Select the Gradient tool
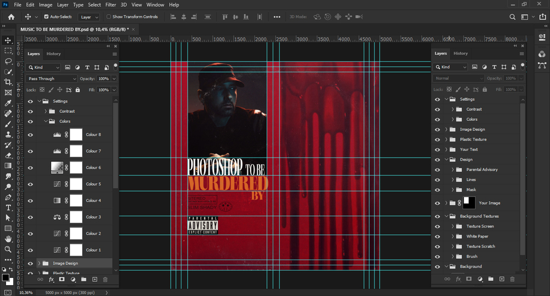Viewport: 550px width, 296px height. [x=8, y=166]
